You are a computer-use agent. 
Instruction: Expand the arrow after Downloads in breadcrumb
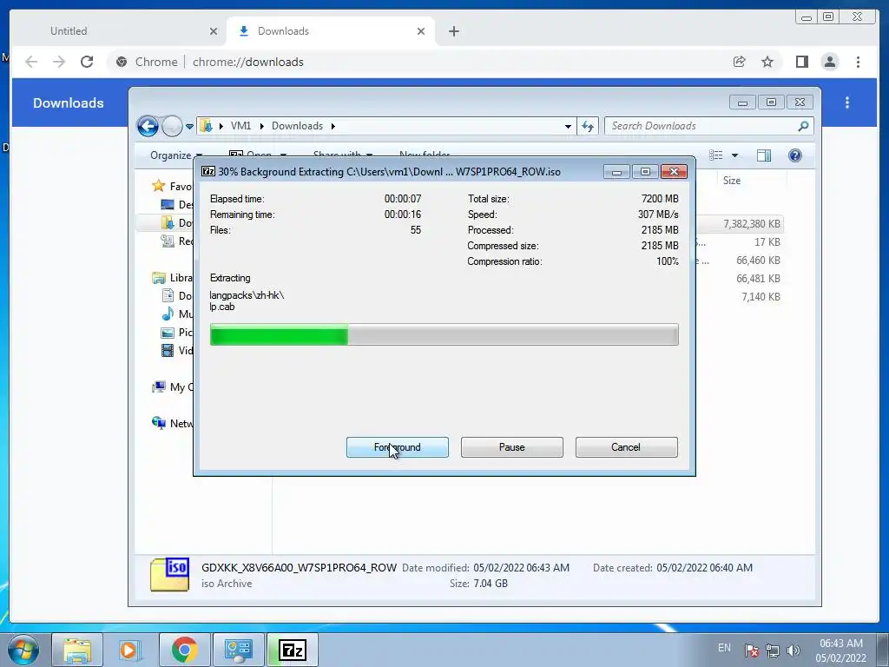coord(333,126)
